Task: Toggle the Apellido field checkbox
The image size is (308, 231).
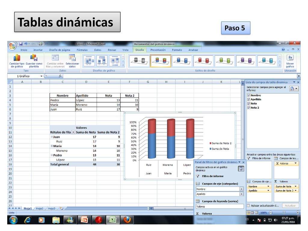Action: [x=248, y=99]
